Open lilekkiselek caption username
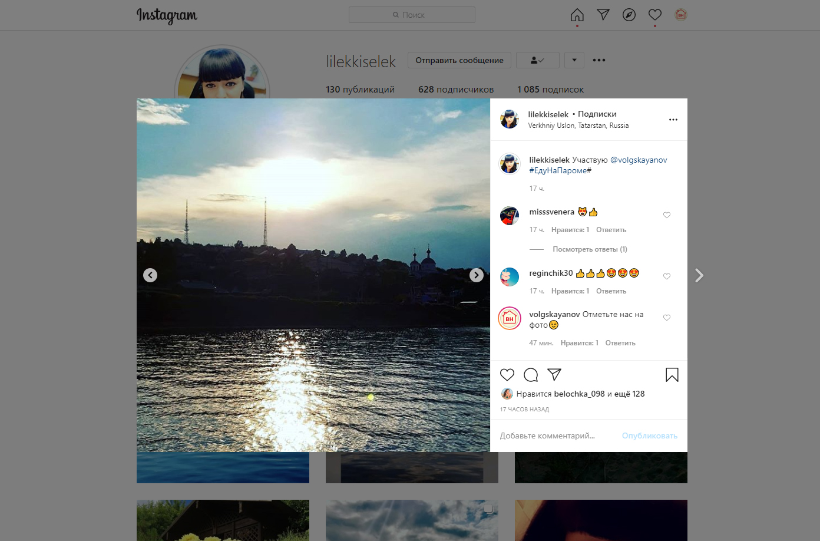820x541 pixels. point(549,160)
